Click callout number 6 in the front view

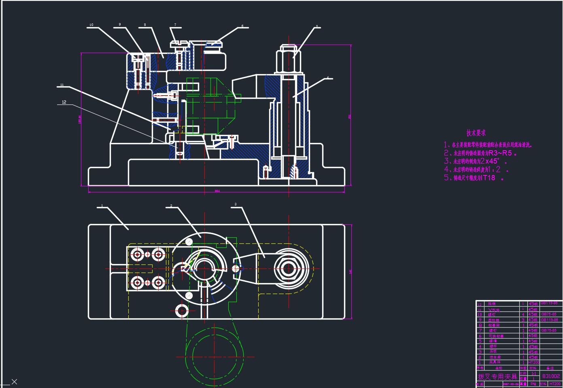click(242, 26)
